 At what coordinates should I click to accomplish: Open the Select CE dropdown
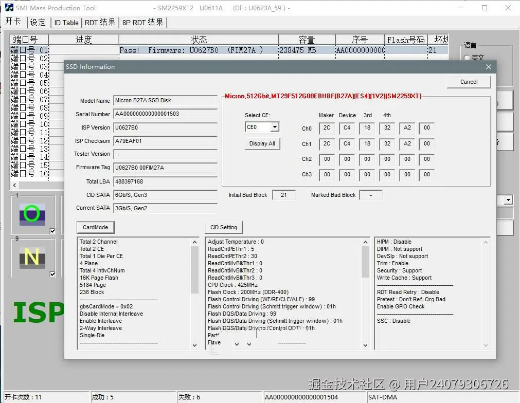coord(275,127)
